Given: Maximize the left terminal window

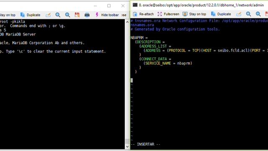Looking at the screenshot, I should 109,6.
